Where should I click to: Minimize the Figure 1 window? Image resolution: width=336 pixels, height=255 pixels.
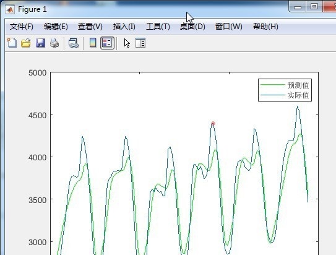click(298, 7)
